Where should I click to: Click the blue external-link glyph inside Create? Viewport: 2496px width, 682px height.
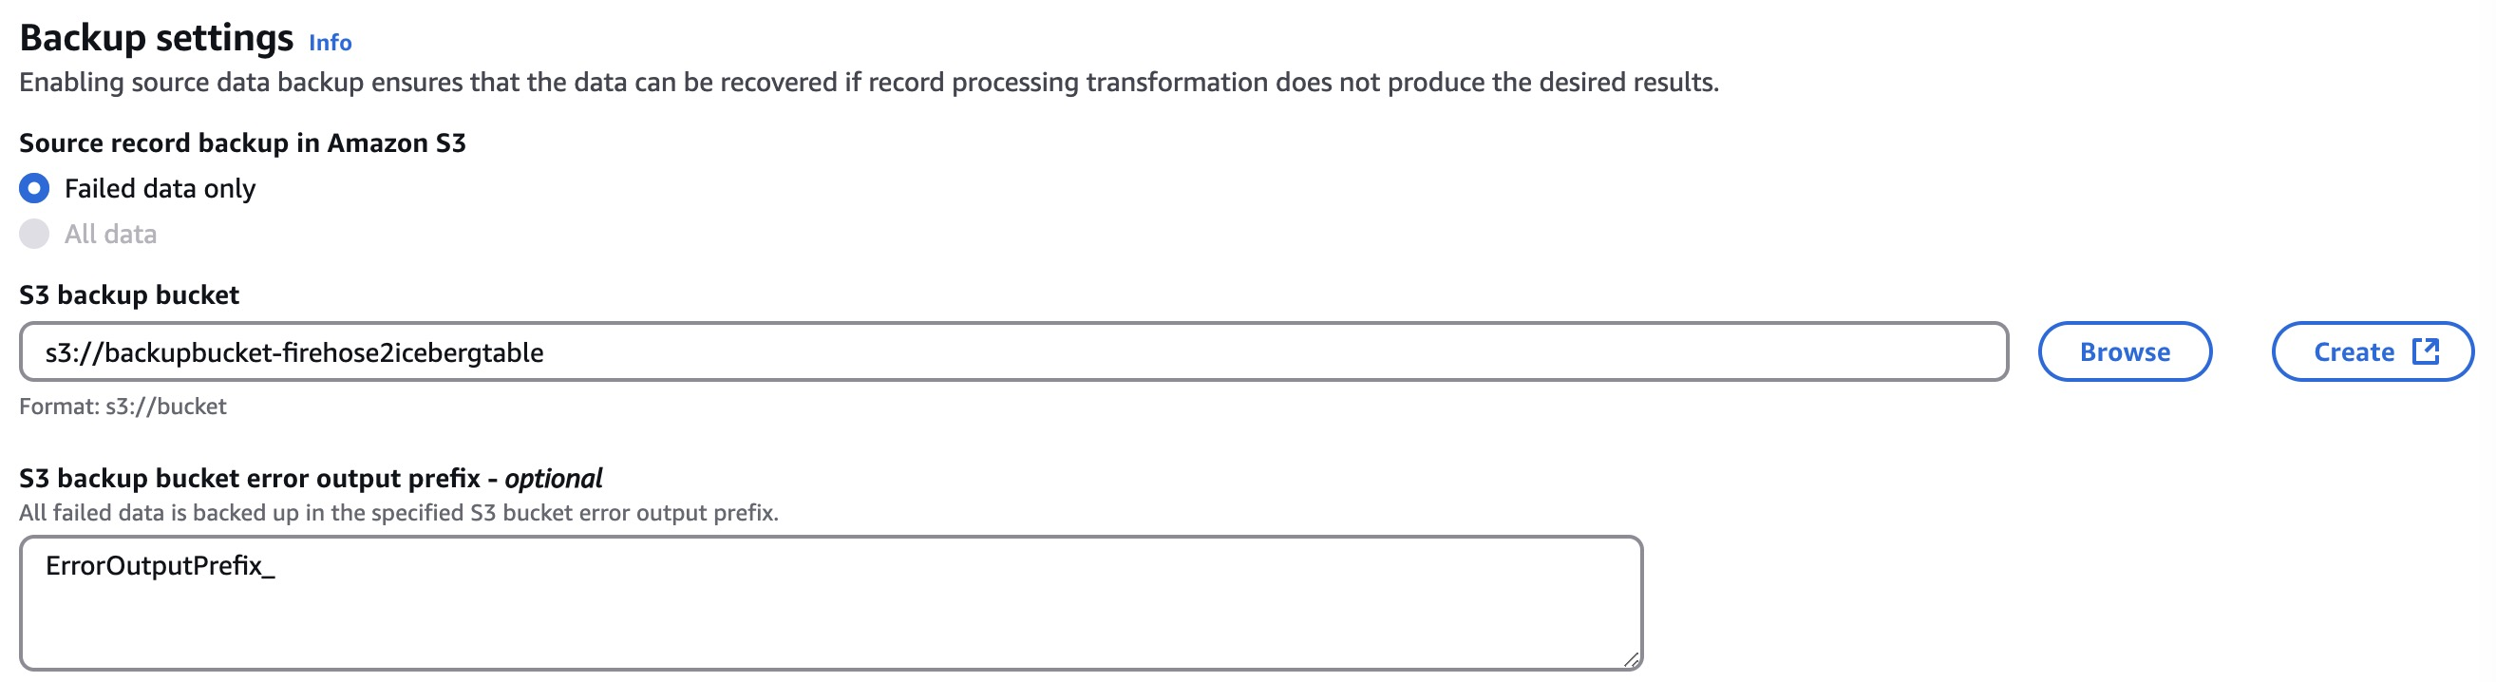click(2427, 351)
